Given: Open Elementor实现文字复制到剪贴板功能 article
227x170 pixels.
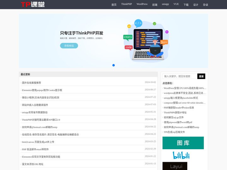Looking at the screenshot, I should click(41, 156).
